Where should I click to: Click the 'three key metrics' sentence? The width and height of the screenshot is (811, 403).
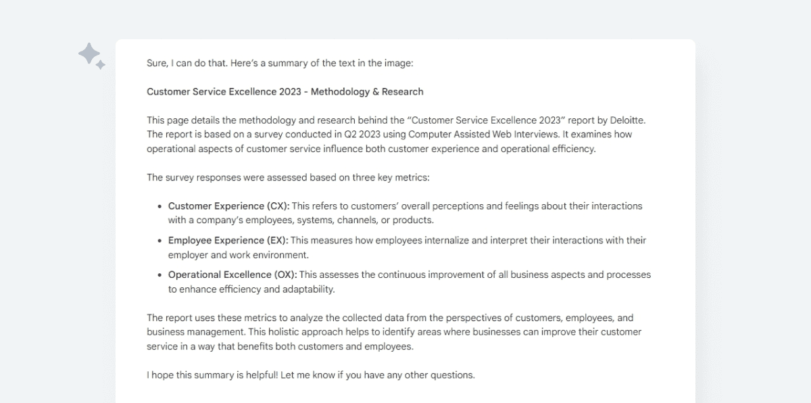coord(288,178)
